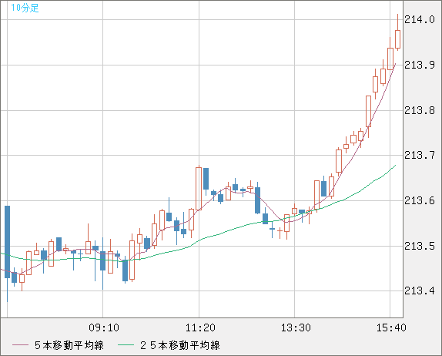Click the 25本移動平均線 legend label
Screen dimensions: 442x356
(x=180, y=345)
